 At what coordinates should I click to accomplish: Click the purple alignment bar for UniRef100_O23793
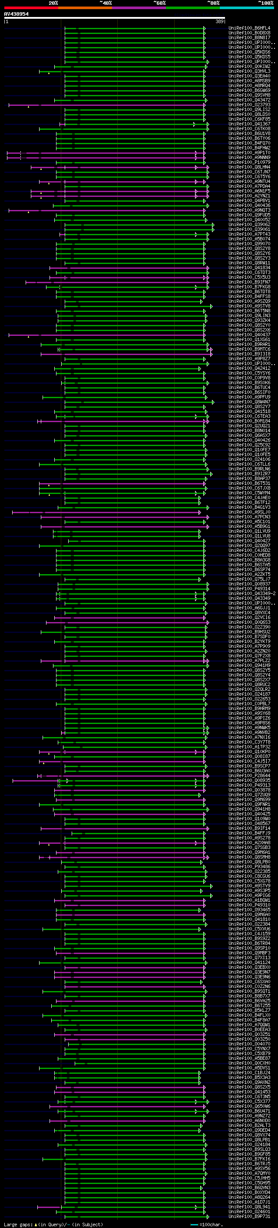coord(107,105)
